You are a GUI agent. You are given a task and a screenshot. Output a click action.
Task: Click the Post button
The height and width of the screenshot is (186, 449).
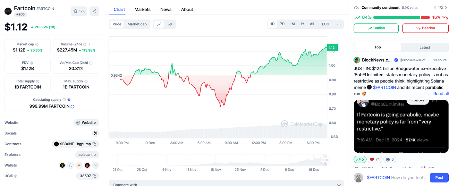click(439, 178)
